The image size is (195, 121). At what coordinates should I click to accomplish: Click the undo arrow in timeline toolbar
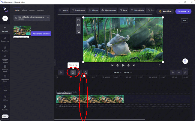[61, 72]
